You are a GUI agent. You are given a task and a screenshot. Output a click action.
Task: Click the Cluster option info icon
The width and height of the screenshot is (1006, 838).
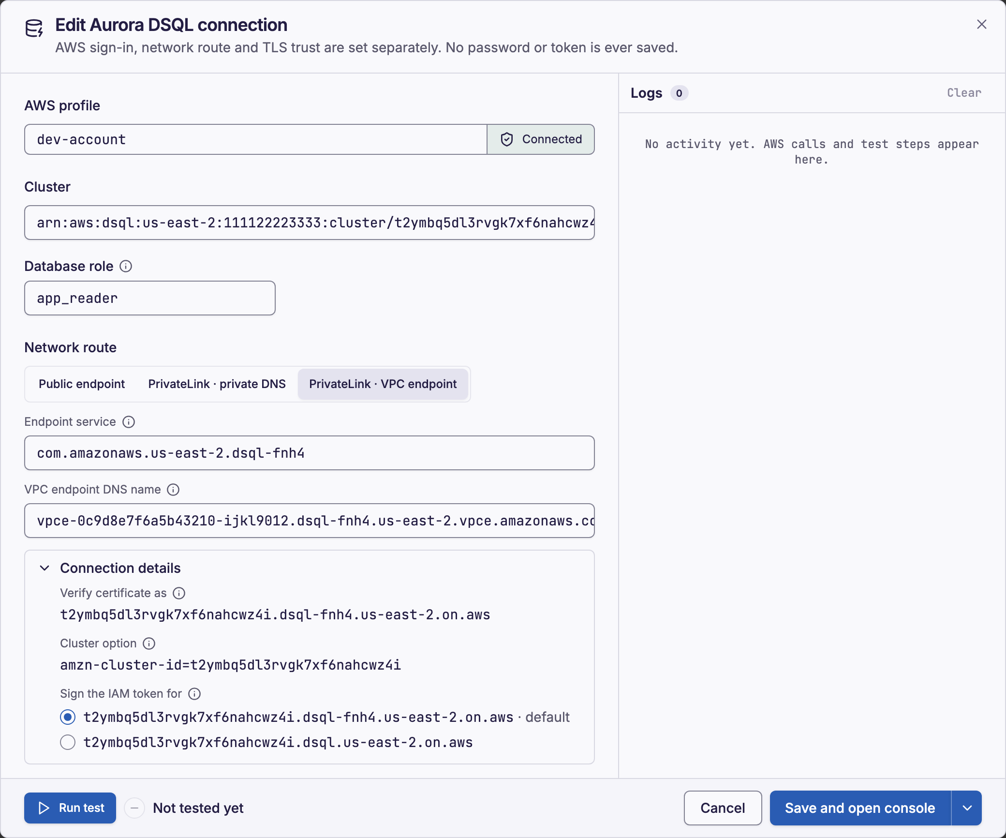click(x=149, y=643)
